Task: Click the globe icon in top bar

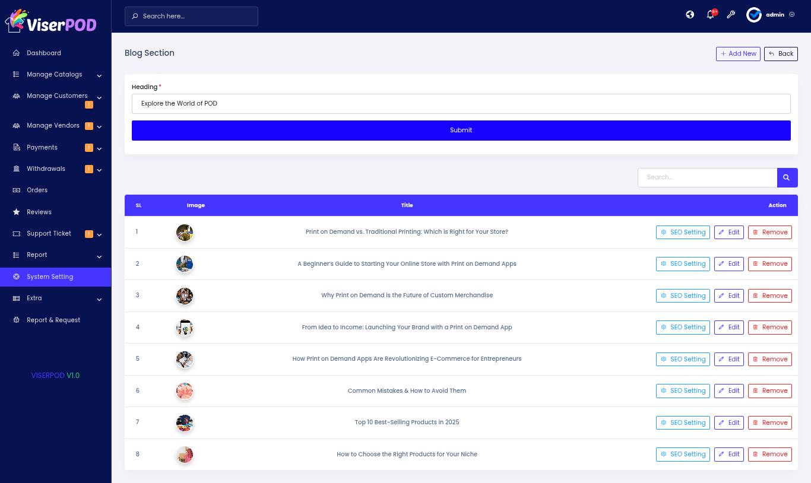Action: click(690, 15)
